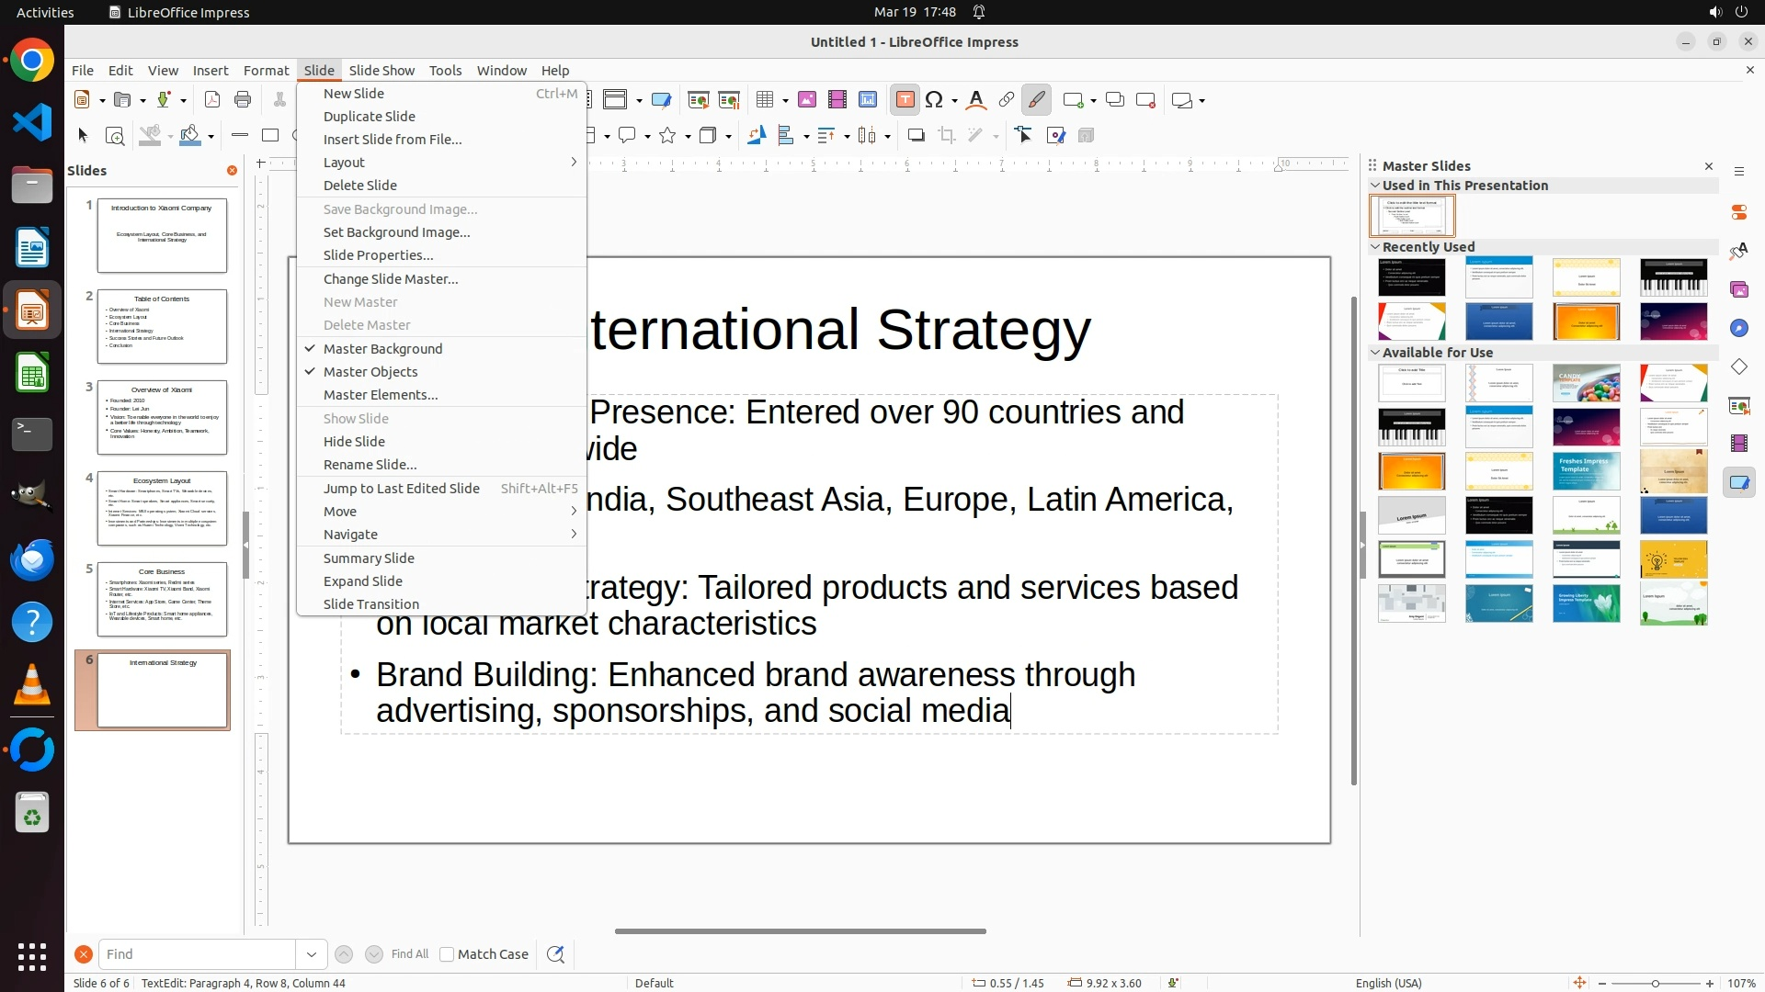Click the Insert Hyperlink chain icon
The width and height of the screenshot is (1765, 992).
point(1007,100)
